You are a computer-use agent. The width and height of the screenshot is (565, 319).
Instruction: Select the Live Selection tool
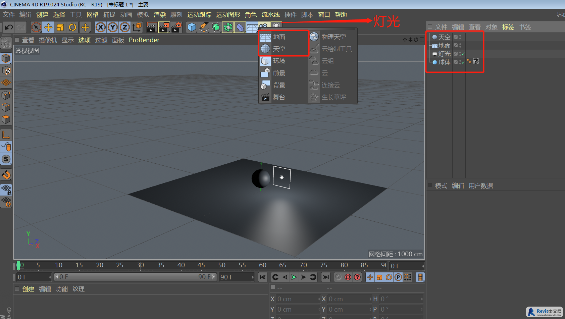[36, 27]
